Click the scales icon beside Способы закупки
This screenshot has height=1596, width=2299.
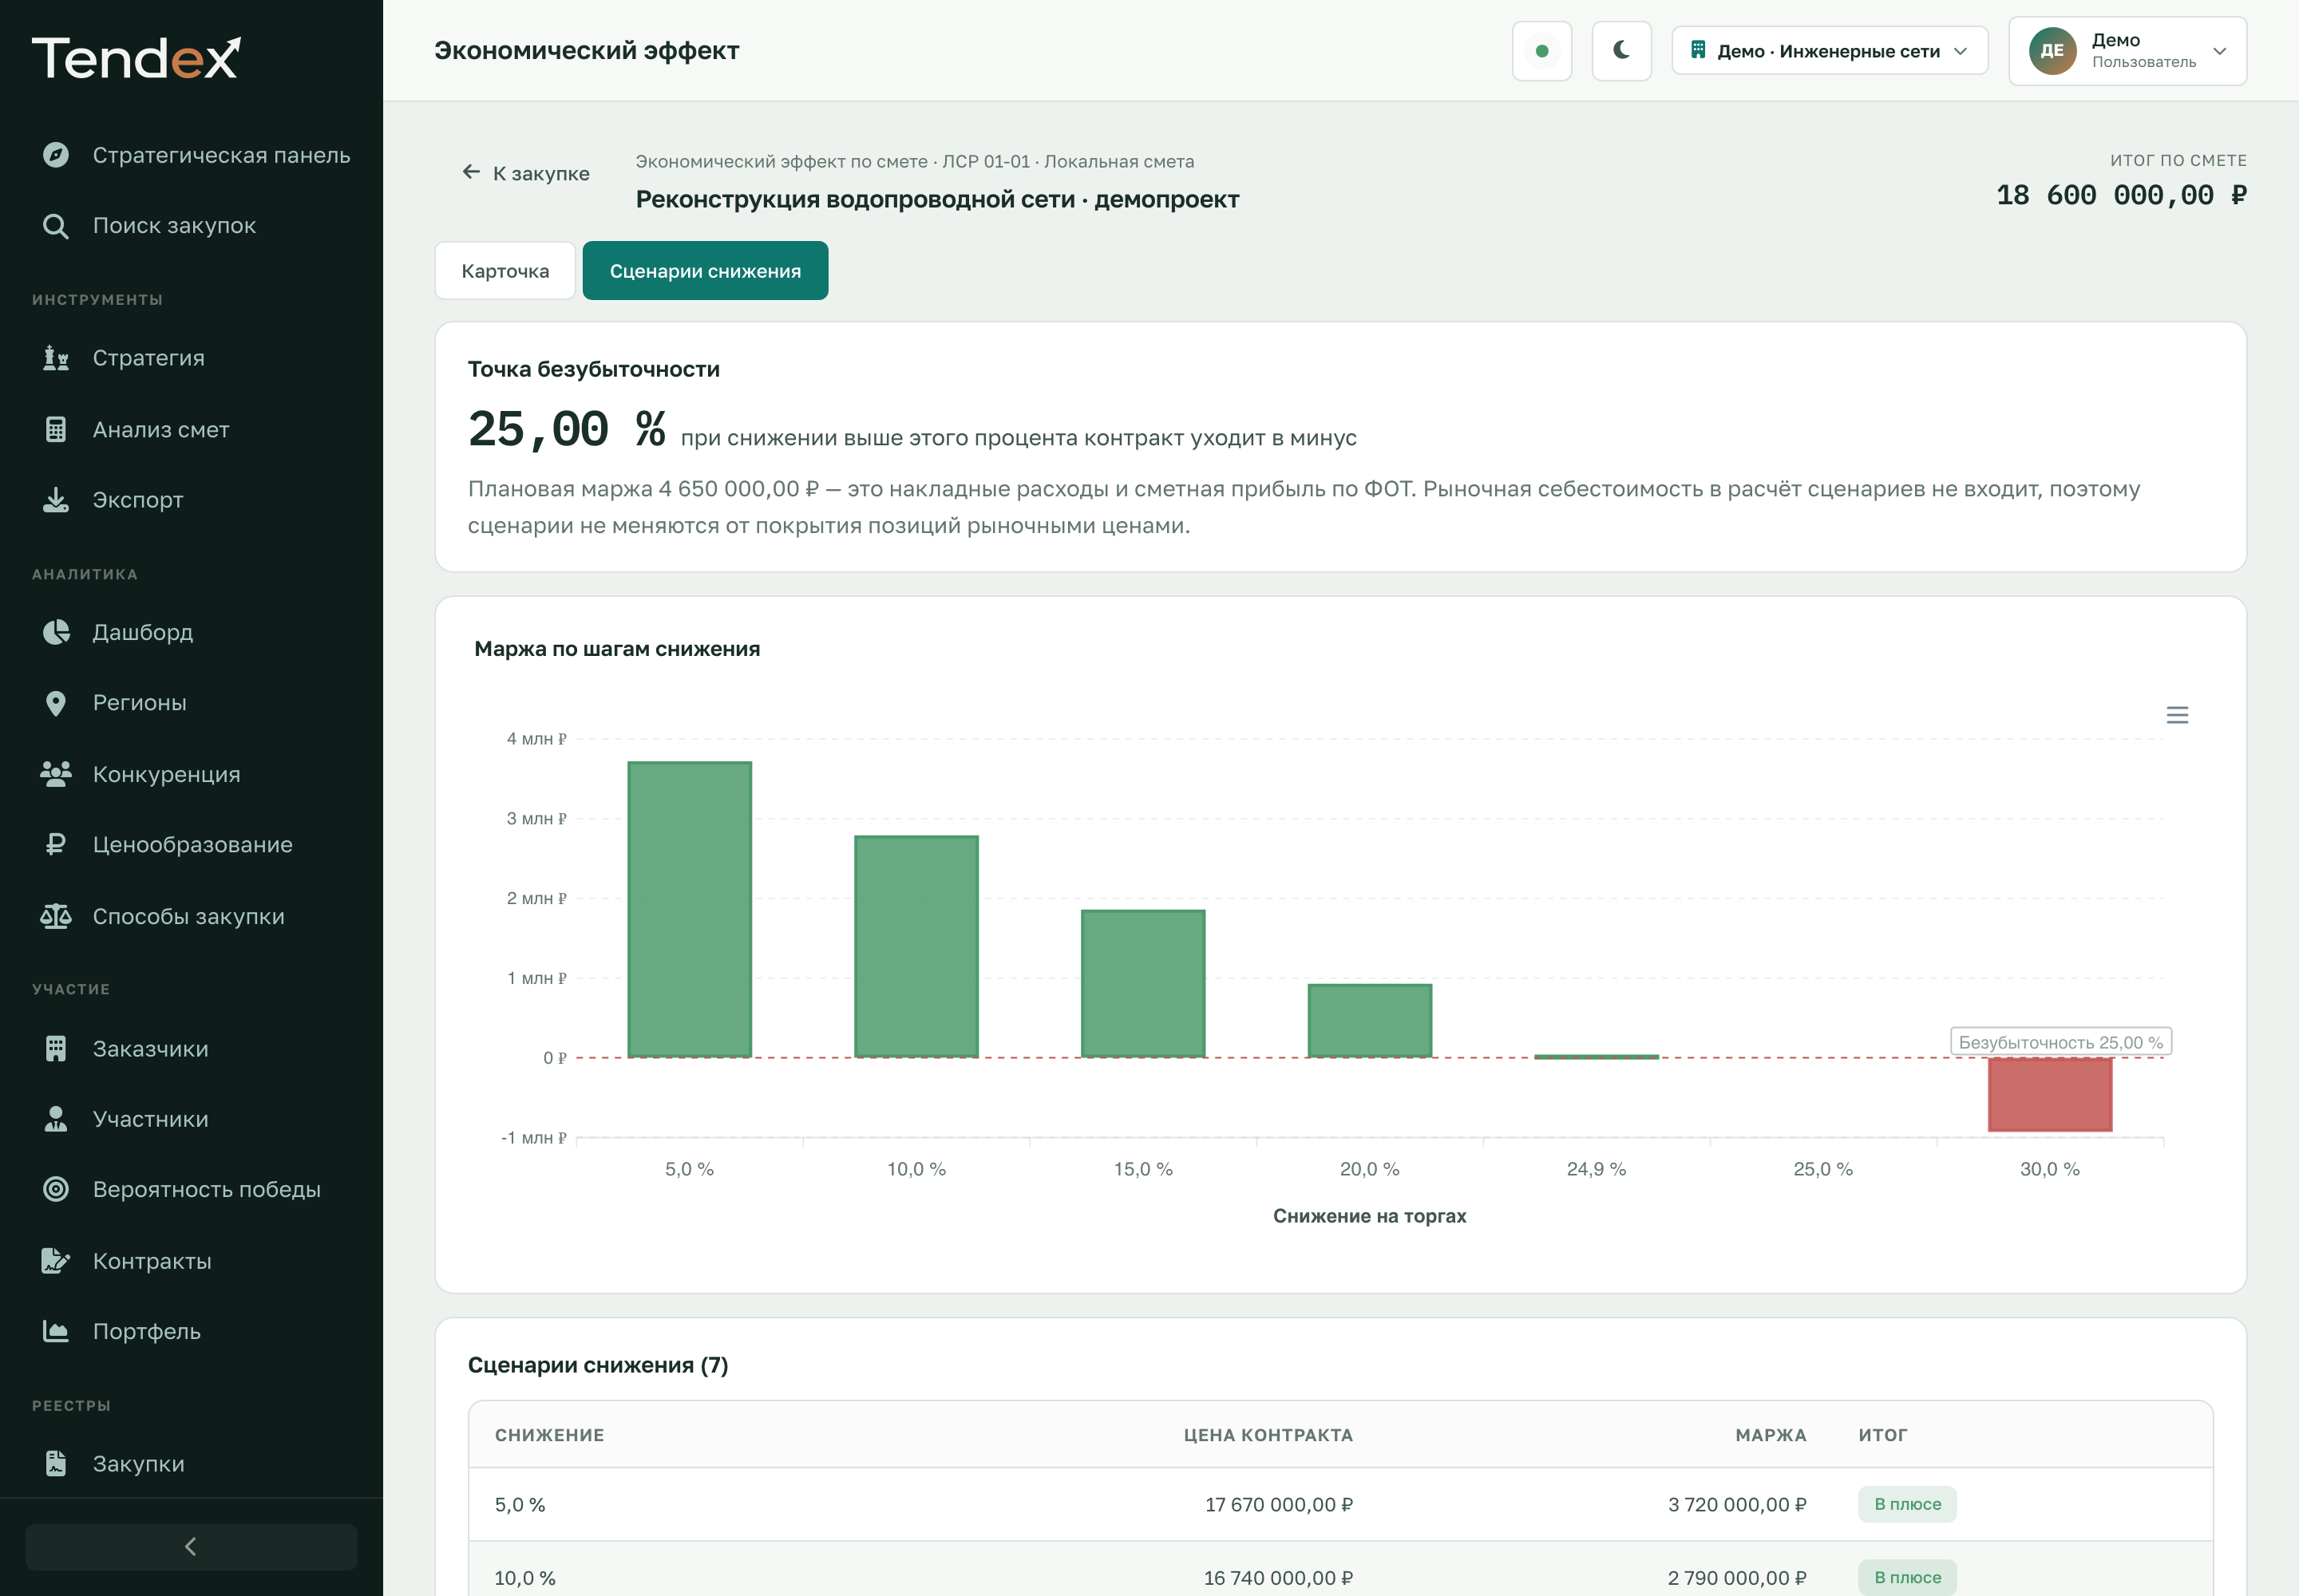56,916
